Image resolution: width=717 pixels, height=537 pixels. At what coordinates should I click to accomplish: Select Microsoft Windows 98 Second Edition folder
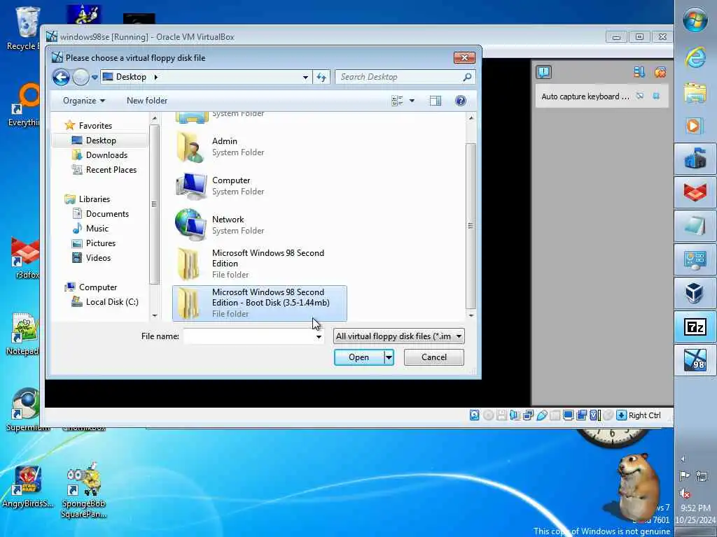pyautogui.click(x=259, y=264)
